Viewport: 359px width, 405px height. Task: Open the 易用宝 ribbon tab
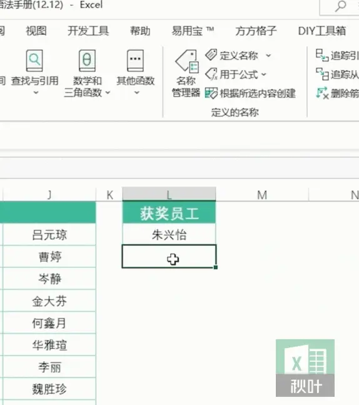(193, 31)
